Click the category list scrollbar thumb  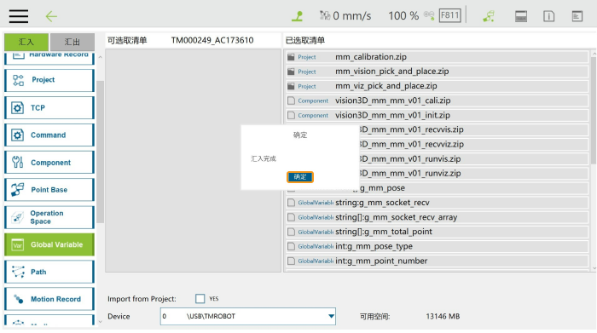pos(100,152)
